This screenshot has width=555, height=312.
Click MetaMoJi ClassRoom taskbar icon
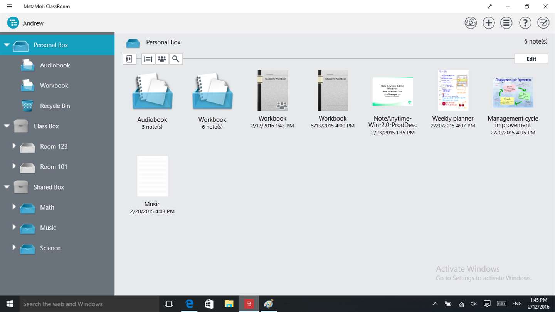pyautogui.click(x=249, y=304)
